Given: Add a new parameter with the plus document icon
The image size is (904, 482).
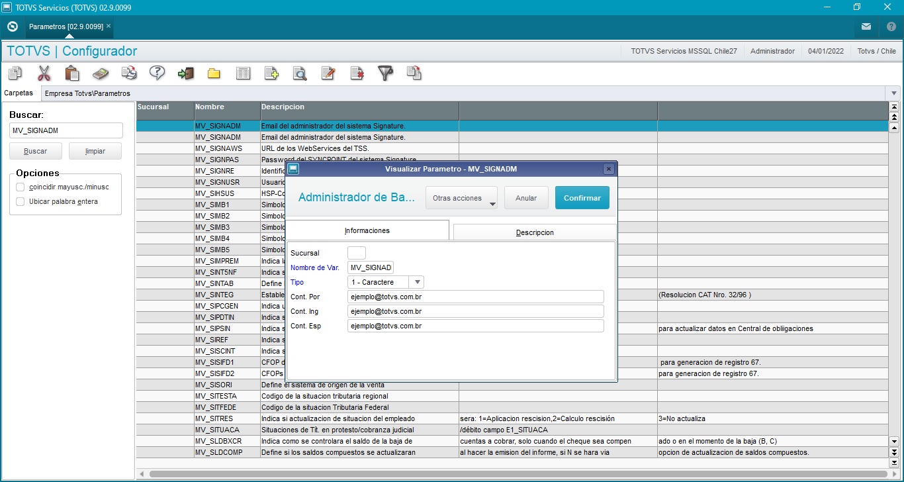Looking at the screenshot, I should click(271, 73).
